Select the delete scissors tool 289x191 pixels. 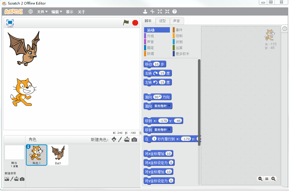pyautogui.click(x=152, y=12)
